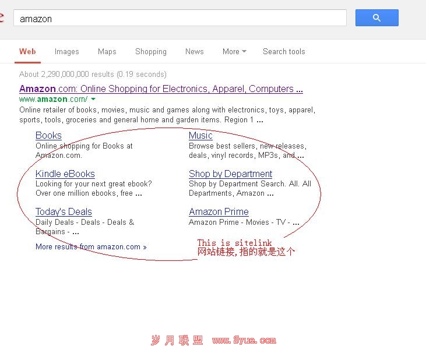Open Search tools options
426x346 pixels.
(x=284, y=52)
